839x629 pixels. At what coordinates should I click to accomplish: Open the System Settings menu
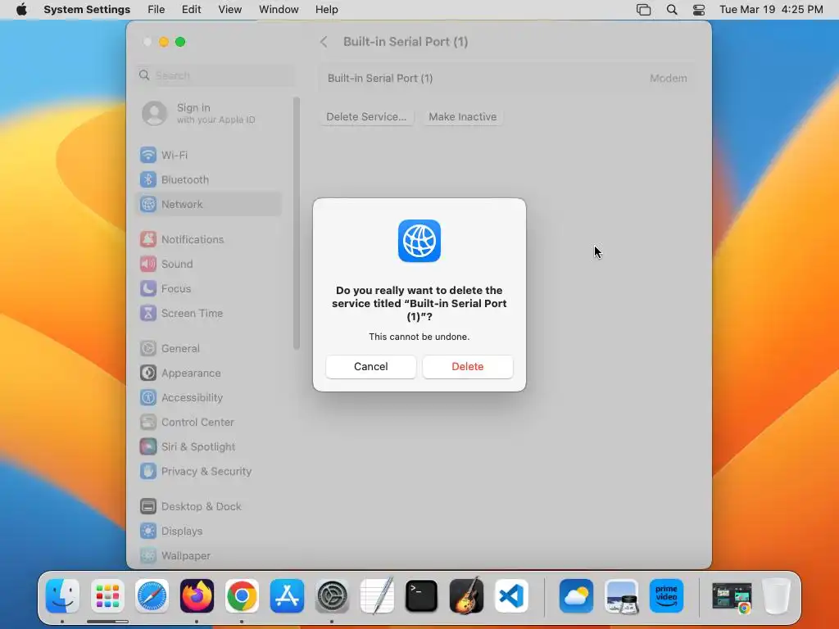click(x=87, y=10)
